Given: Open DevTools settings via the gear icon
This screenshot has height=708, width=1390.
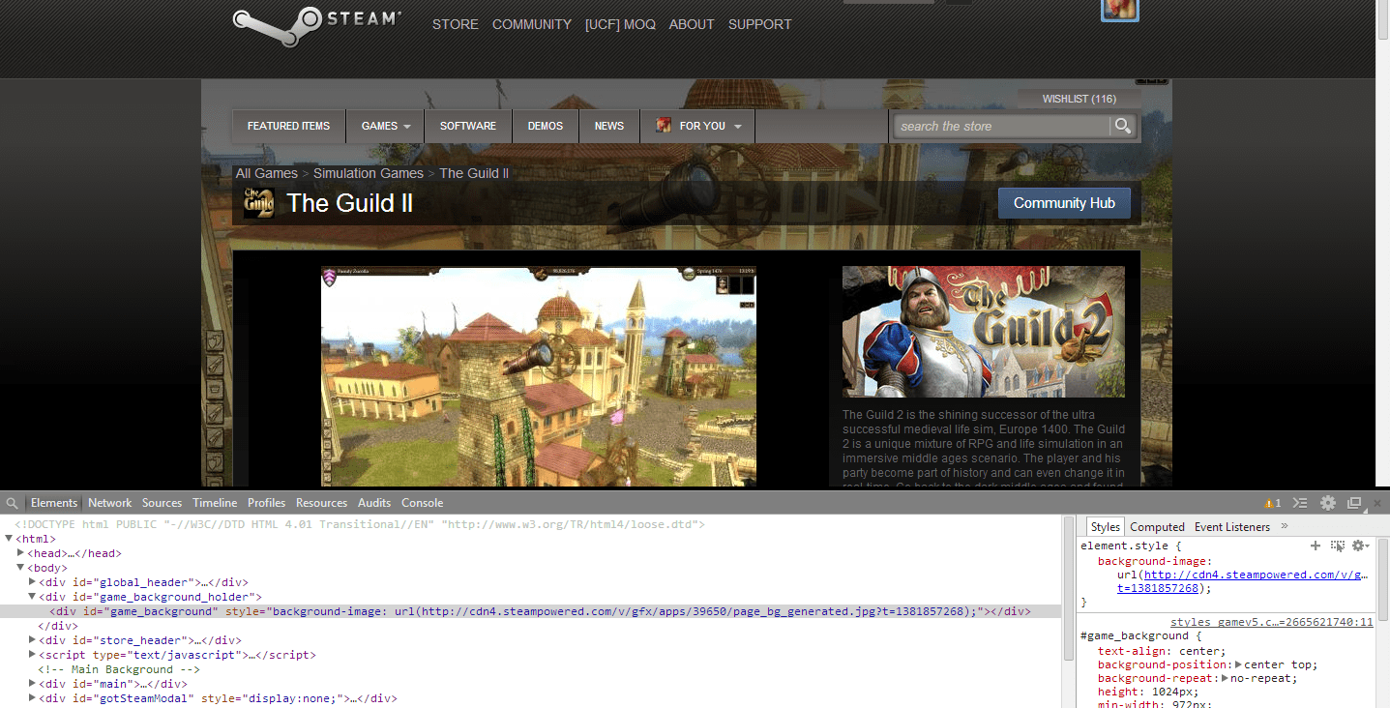Looking at the screenshot, I should coord(1328,502).
